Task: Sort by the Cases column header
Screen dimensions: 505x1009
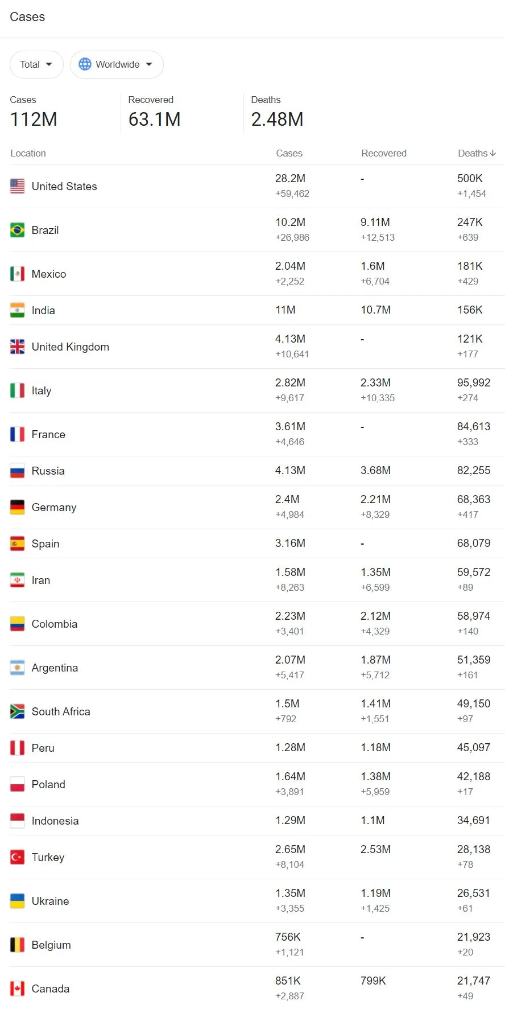Action: [289, 153]
